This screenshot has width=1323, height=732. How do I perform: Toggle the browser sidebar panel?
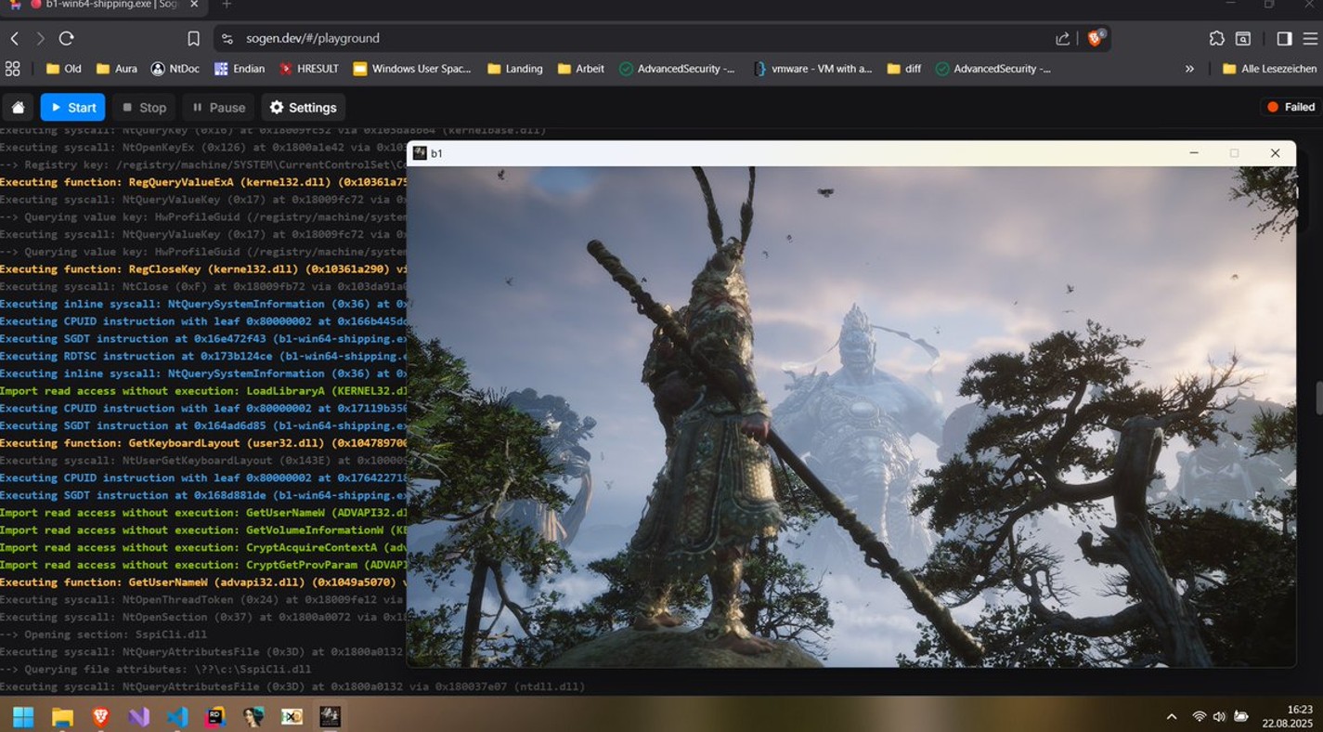1284,38
